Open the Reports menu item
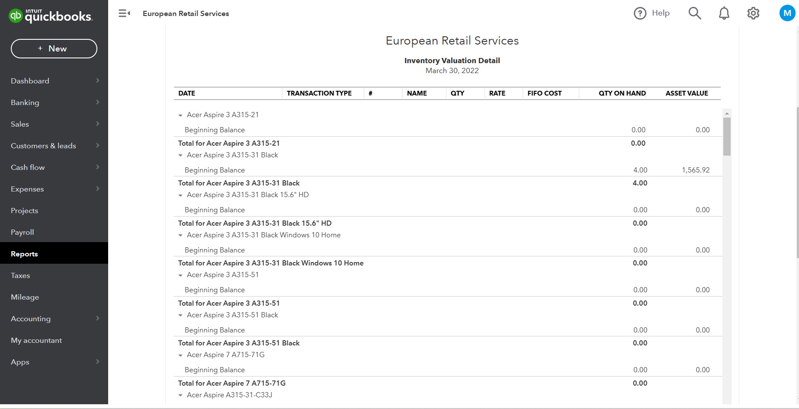The image size is (799, 409). click(24, 254)
